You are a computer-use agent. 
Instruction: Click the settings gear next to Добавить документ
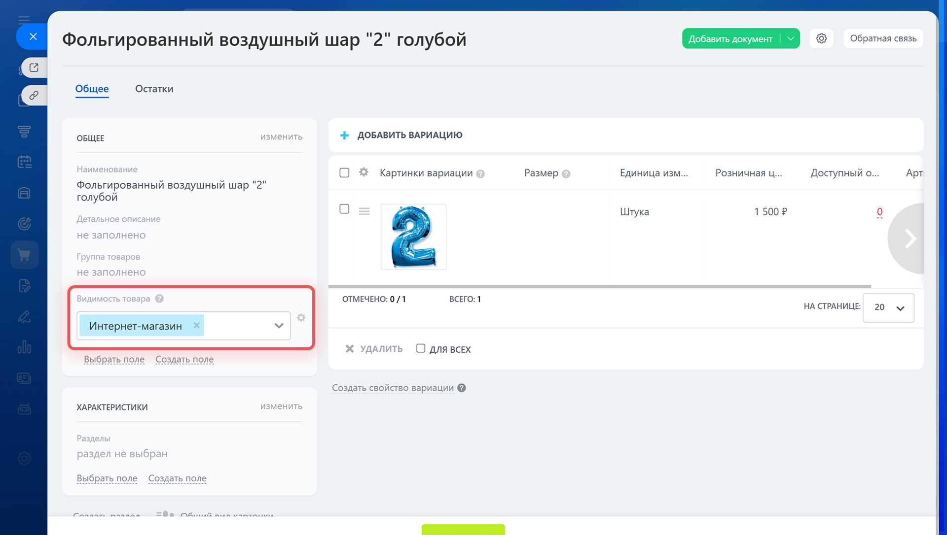tap(821, 38)
